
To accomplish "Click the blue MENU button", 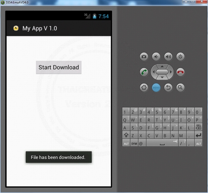I will (156, 88).
